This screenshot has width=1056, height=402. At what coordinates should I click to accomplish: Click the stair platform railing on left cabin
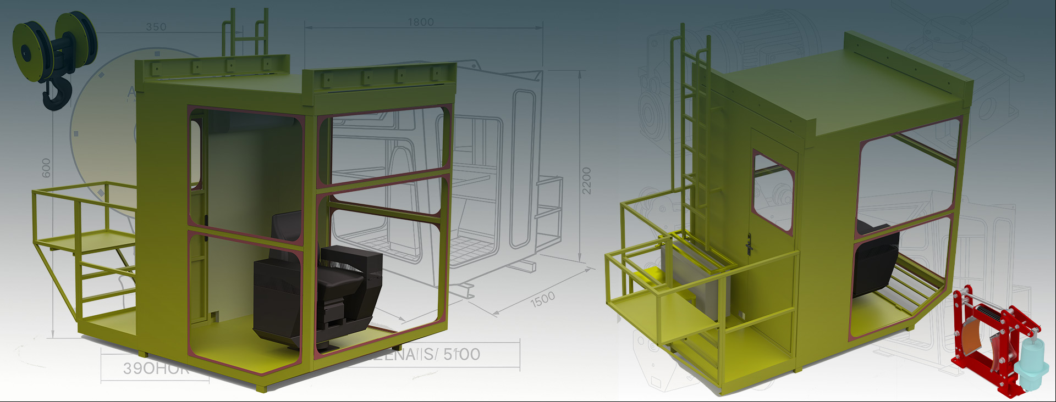click(x=82, y=220)
